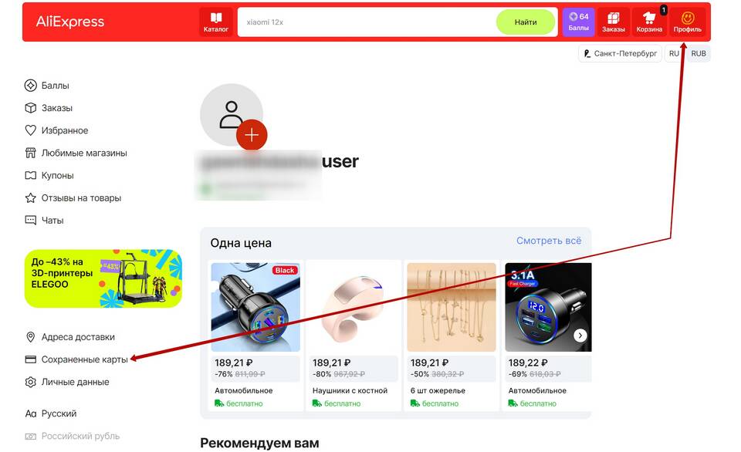Click the Найти search button
This screenshot has height=452, width=741.
point(526,22)
